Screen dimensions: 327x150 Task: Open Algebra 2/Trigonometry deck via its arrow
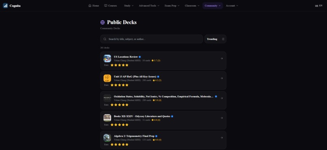(222, 138)
